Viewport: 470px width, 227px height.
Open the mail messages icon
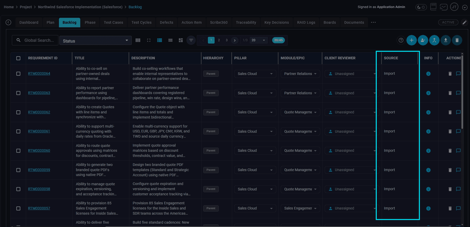click(443, 7)
